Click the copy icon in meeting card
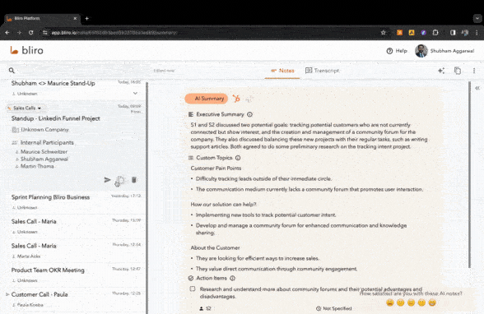This screenshot has width=484, height=314. 120,180
